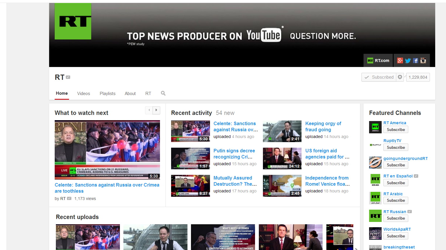
Task: Subscribe to RT en Español
Action: coord(396,183)
